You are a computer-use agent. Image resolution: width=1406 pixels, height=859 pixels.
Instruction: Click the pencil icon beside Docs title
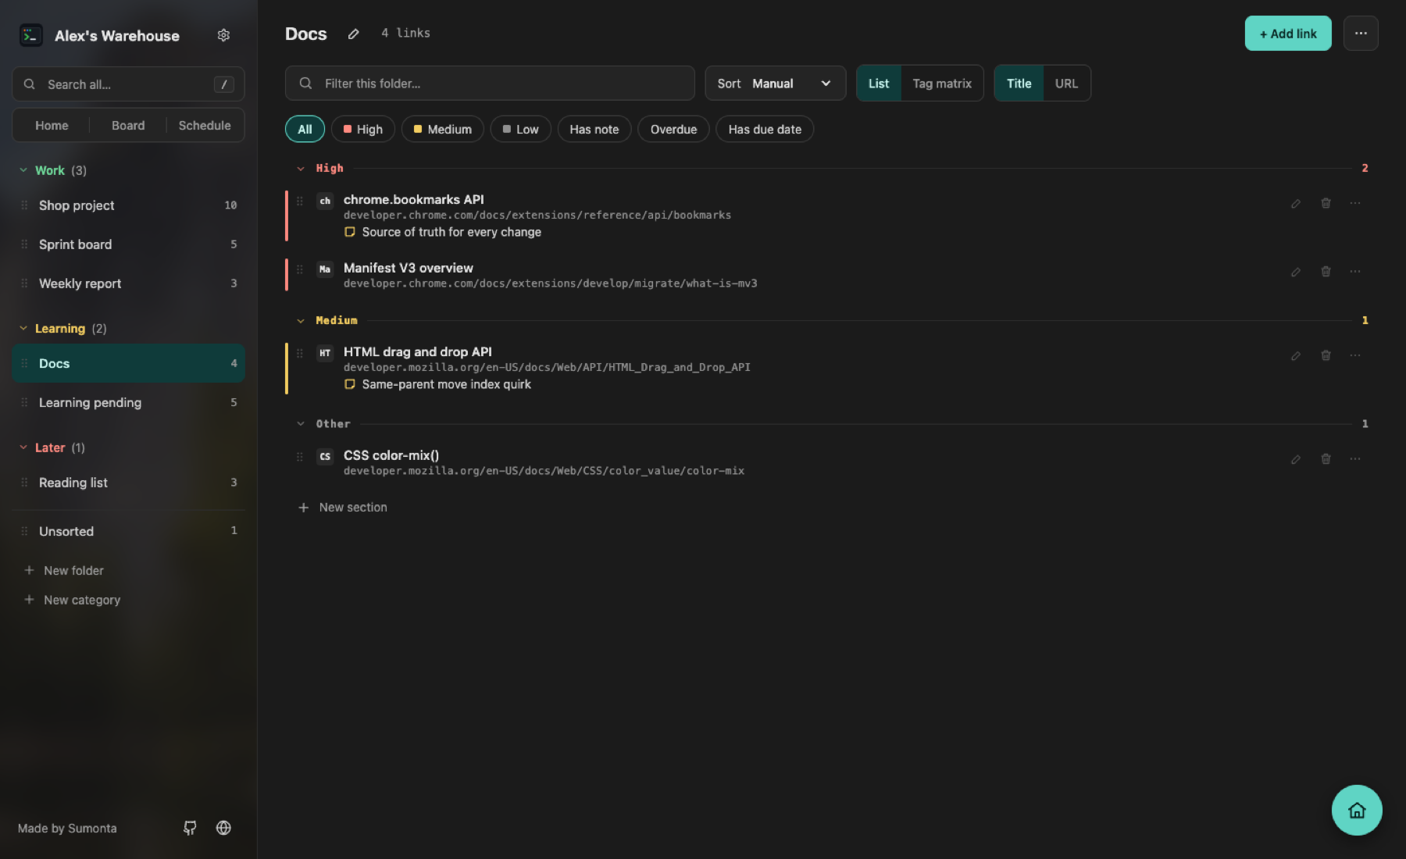(353, 34)
